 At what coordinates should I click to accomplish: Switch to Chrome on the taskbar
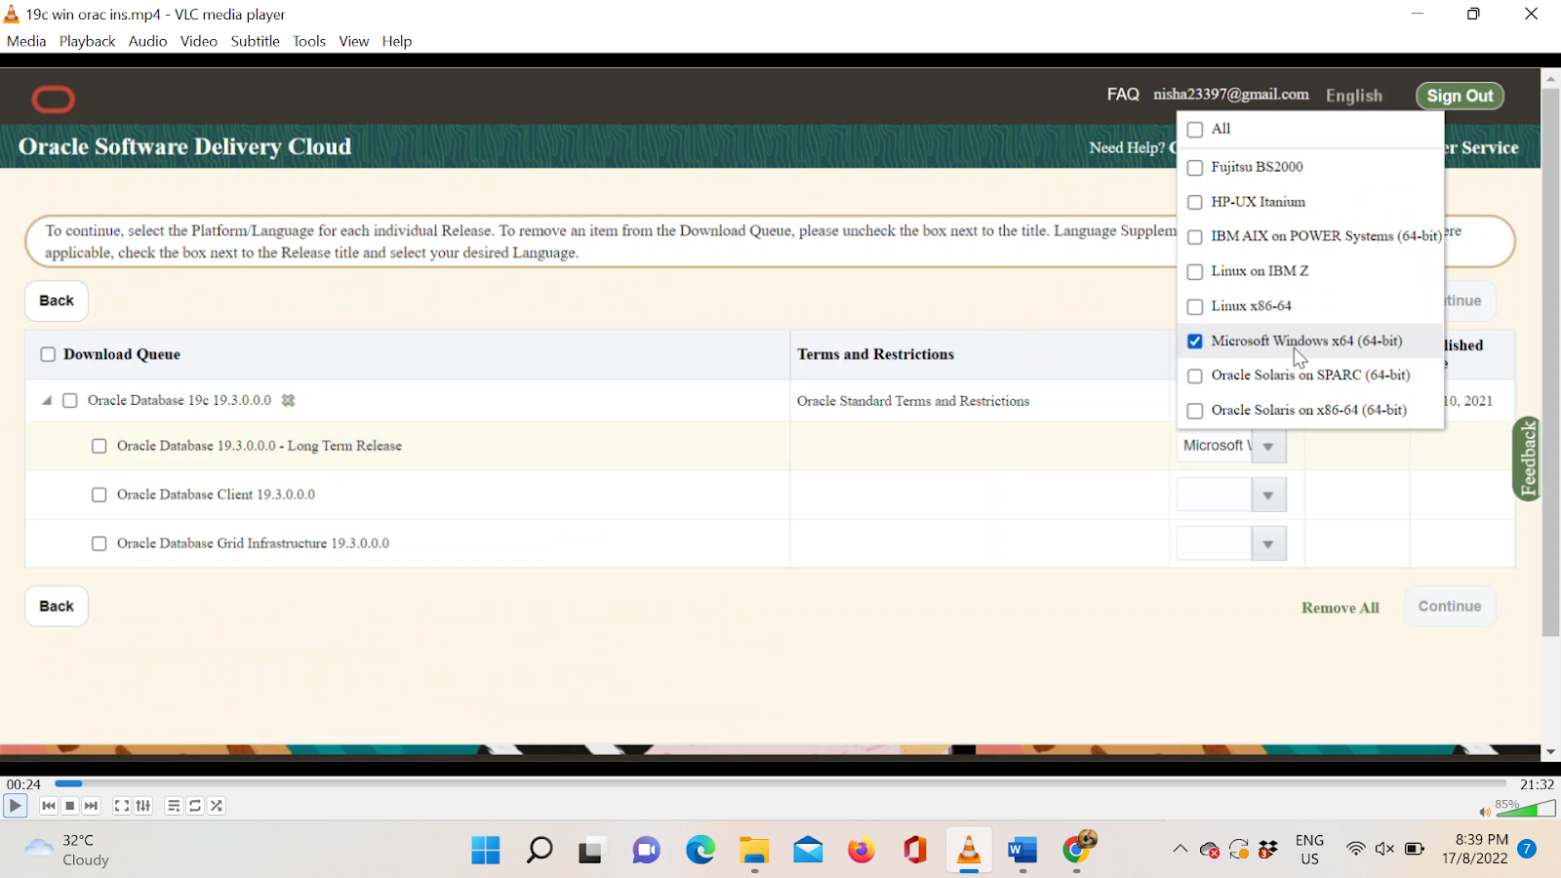click(x=1077, y=851)
